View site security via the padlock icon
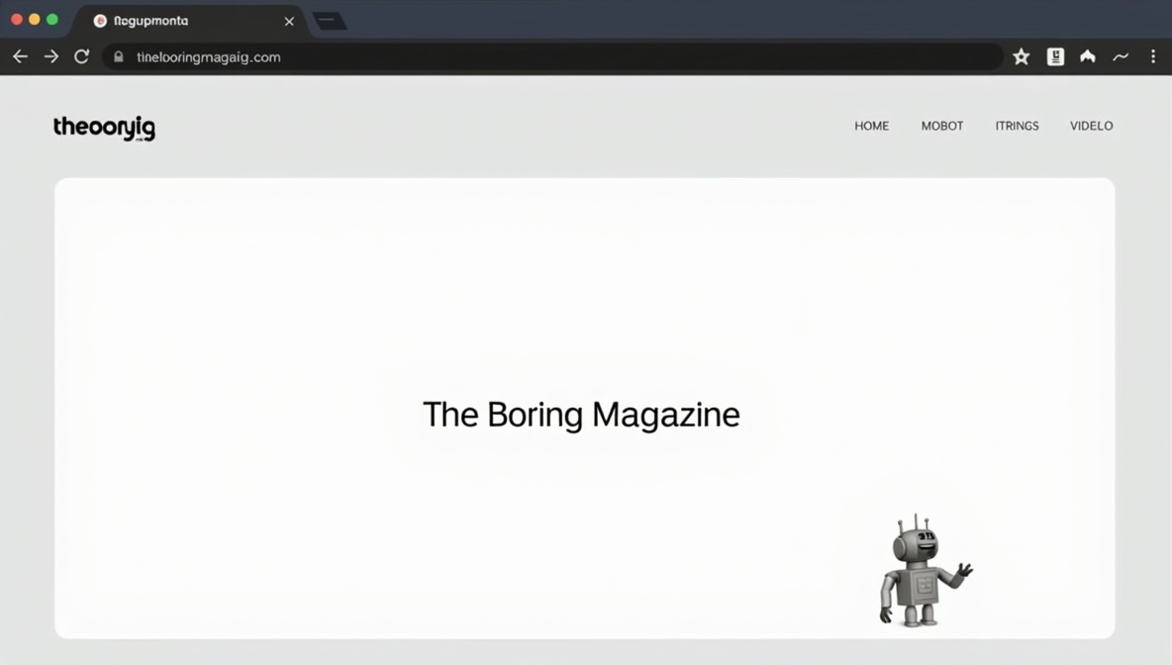The width and height of the screenshot is (1172, 665). (118, 56)
